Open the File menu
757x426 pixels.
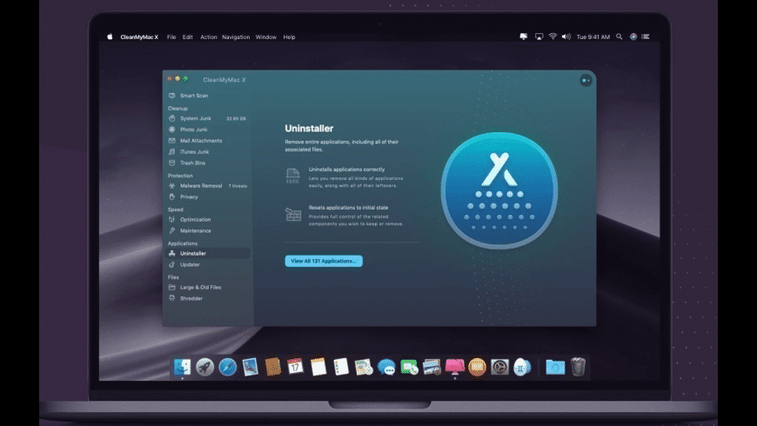171,37
